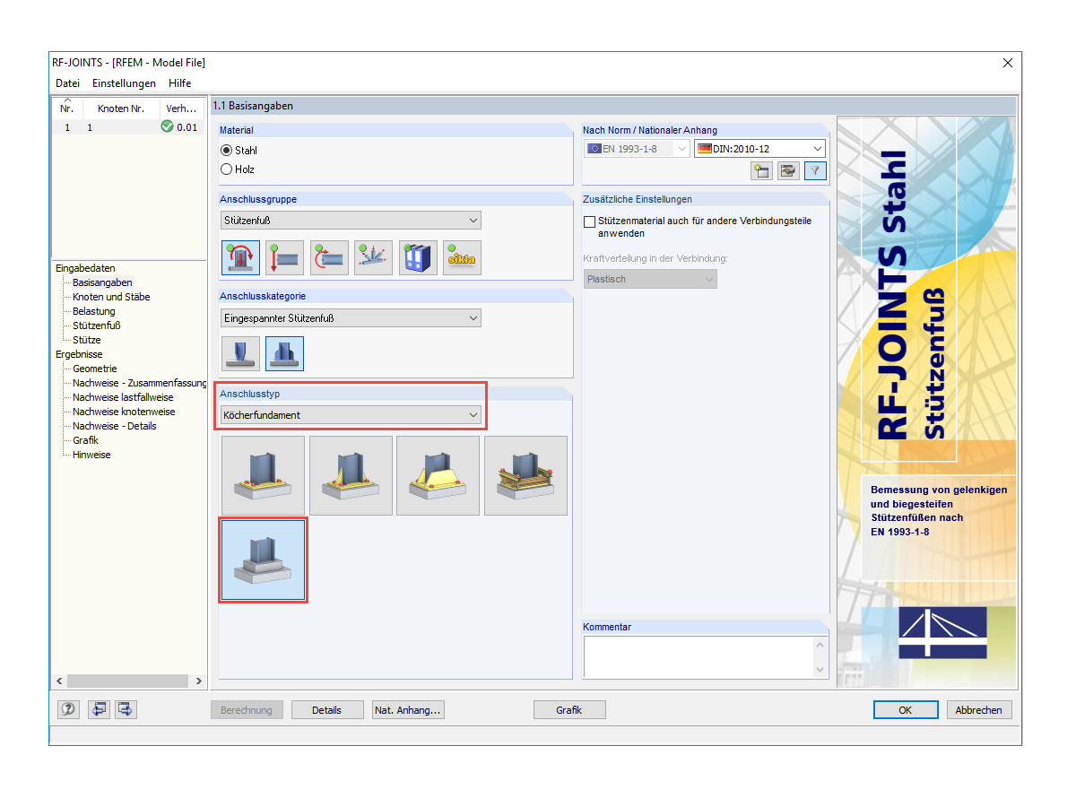Screen dimensions: 1076x807
Task: Click the Knoten Nr. column header
Action: tap(121, 108)
